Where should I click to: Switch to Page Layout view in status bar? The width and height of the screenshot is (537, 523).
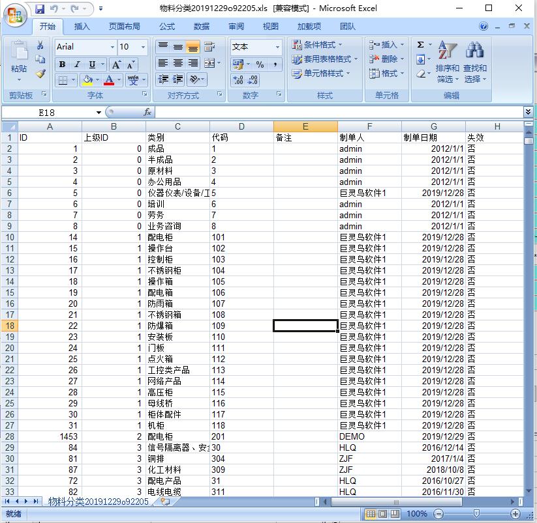click(x=384, y=514)
